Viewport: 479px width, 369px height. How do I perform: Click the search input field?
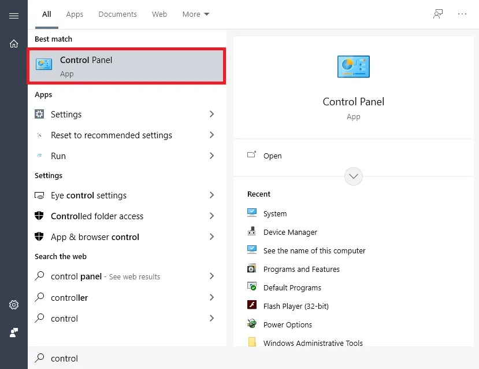[116, 358]
